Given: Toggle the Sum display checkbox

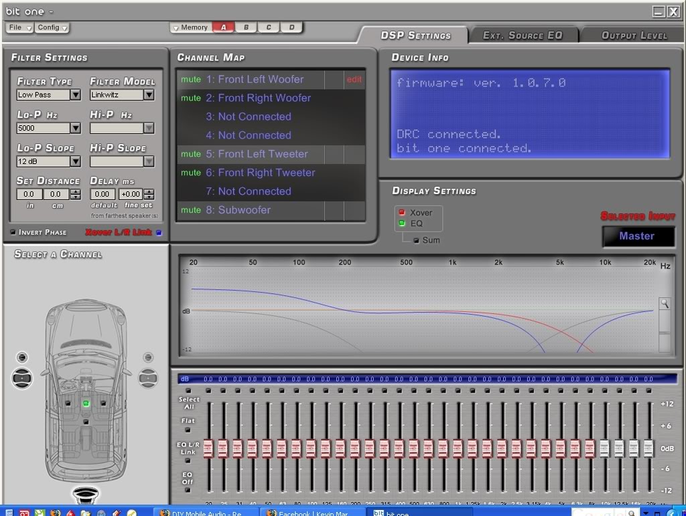Looking at the screenshot, I should (416, 240).
